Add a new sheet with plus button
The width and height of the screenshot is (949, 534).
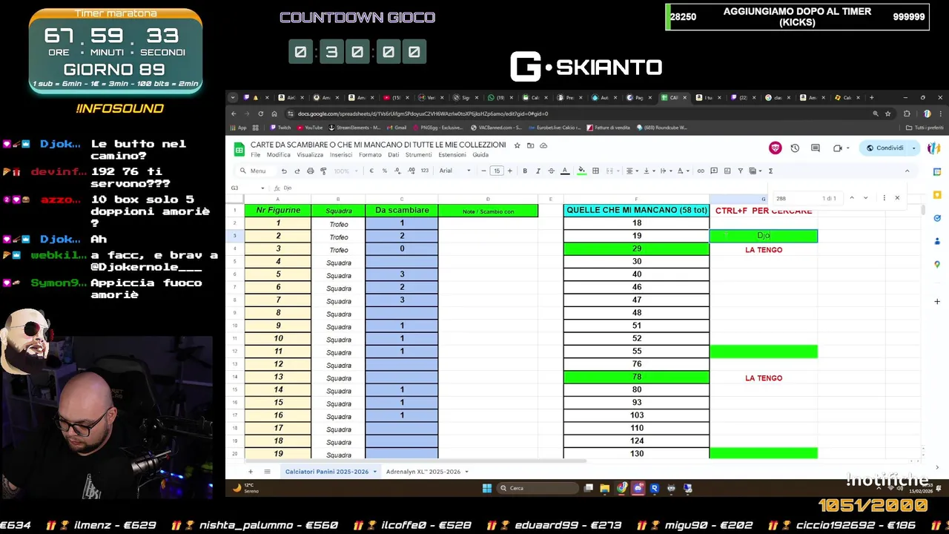250,472
